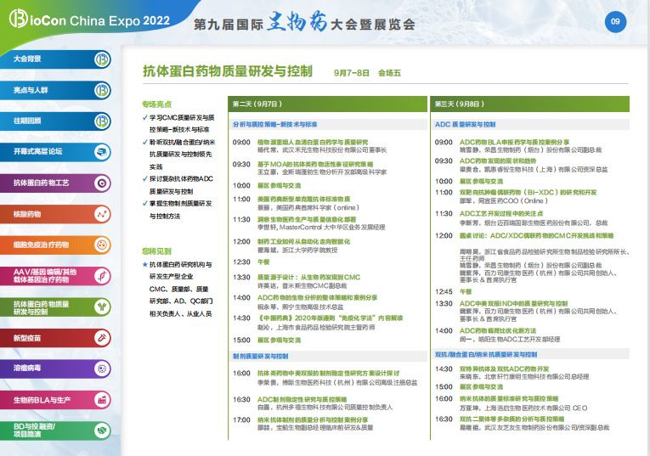This screenshot has width=650, height=456.
Task: Click the checkmark beside 聆听双抗/融合蛋白/纳米
Action: pyautogui.click(x=145, y=143)
